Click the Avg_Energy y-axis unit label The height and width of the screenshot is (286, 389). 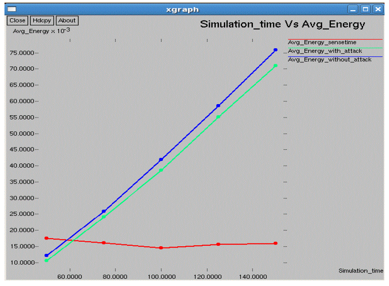[x=41, y=31]
